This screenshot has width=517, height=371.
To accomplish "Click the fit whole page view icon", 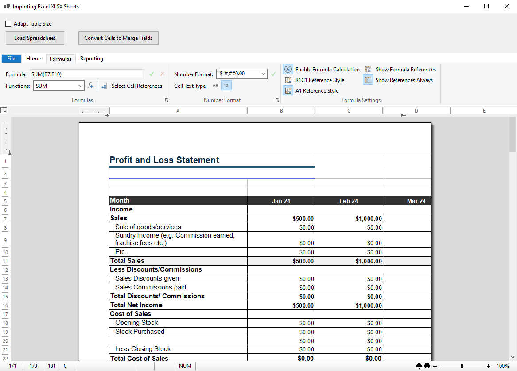I will [x=419, y=366].
